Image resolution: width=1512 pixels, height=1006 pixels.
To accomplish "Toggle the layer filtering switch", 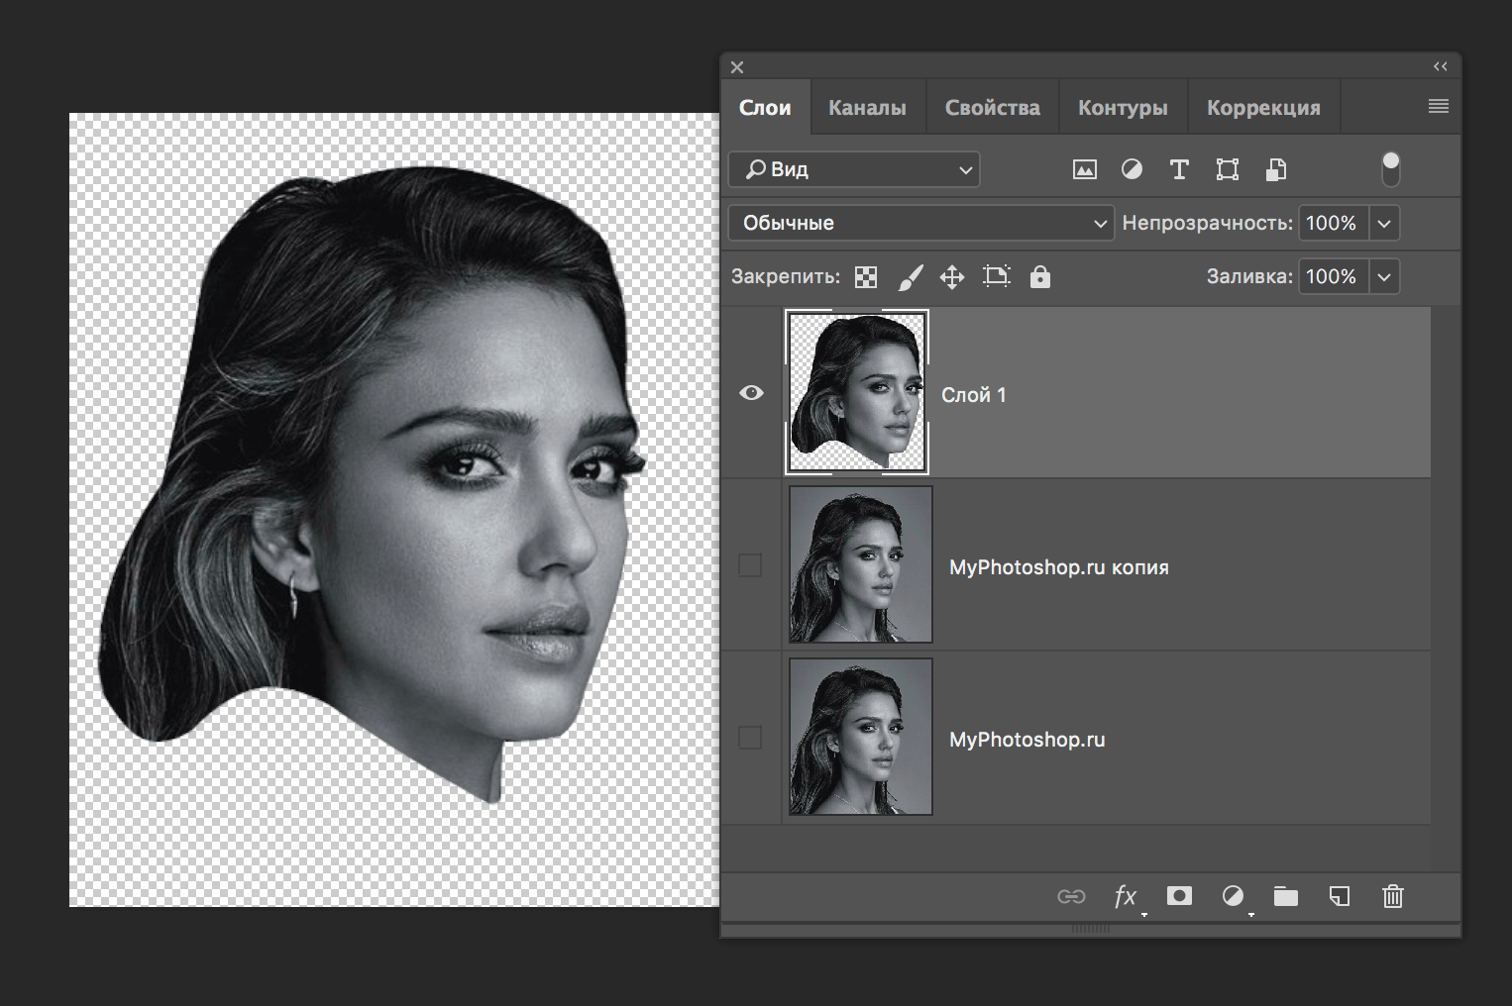I will coord(1391,169).
